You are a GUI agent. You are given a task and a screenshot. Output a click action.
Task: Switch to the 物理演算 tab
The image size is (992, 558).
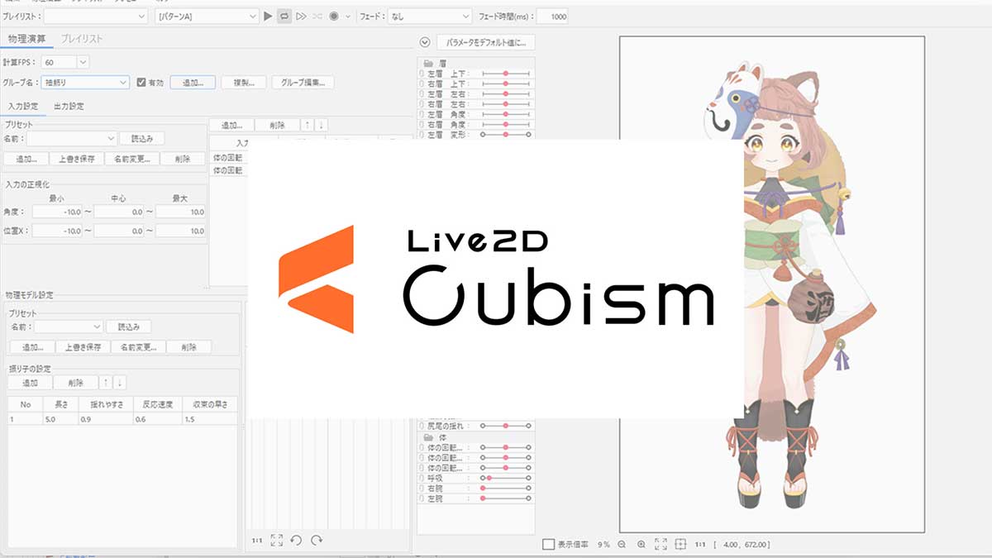26,39
